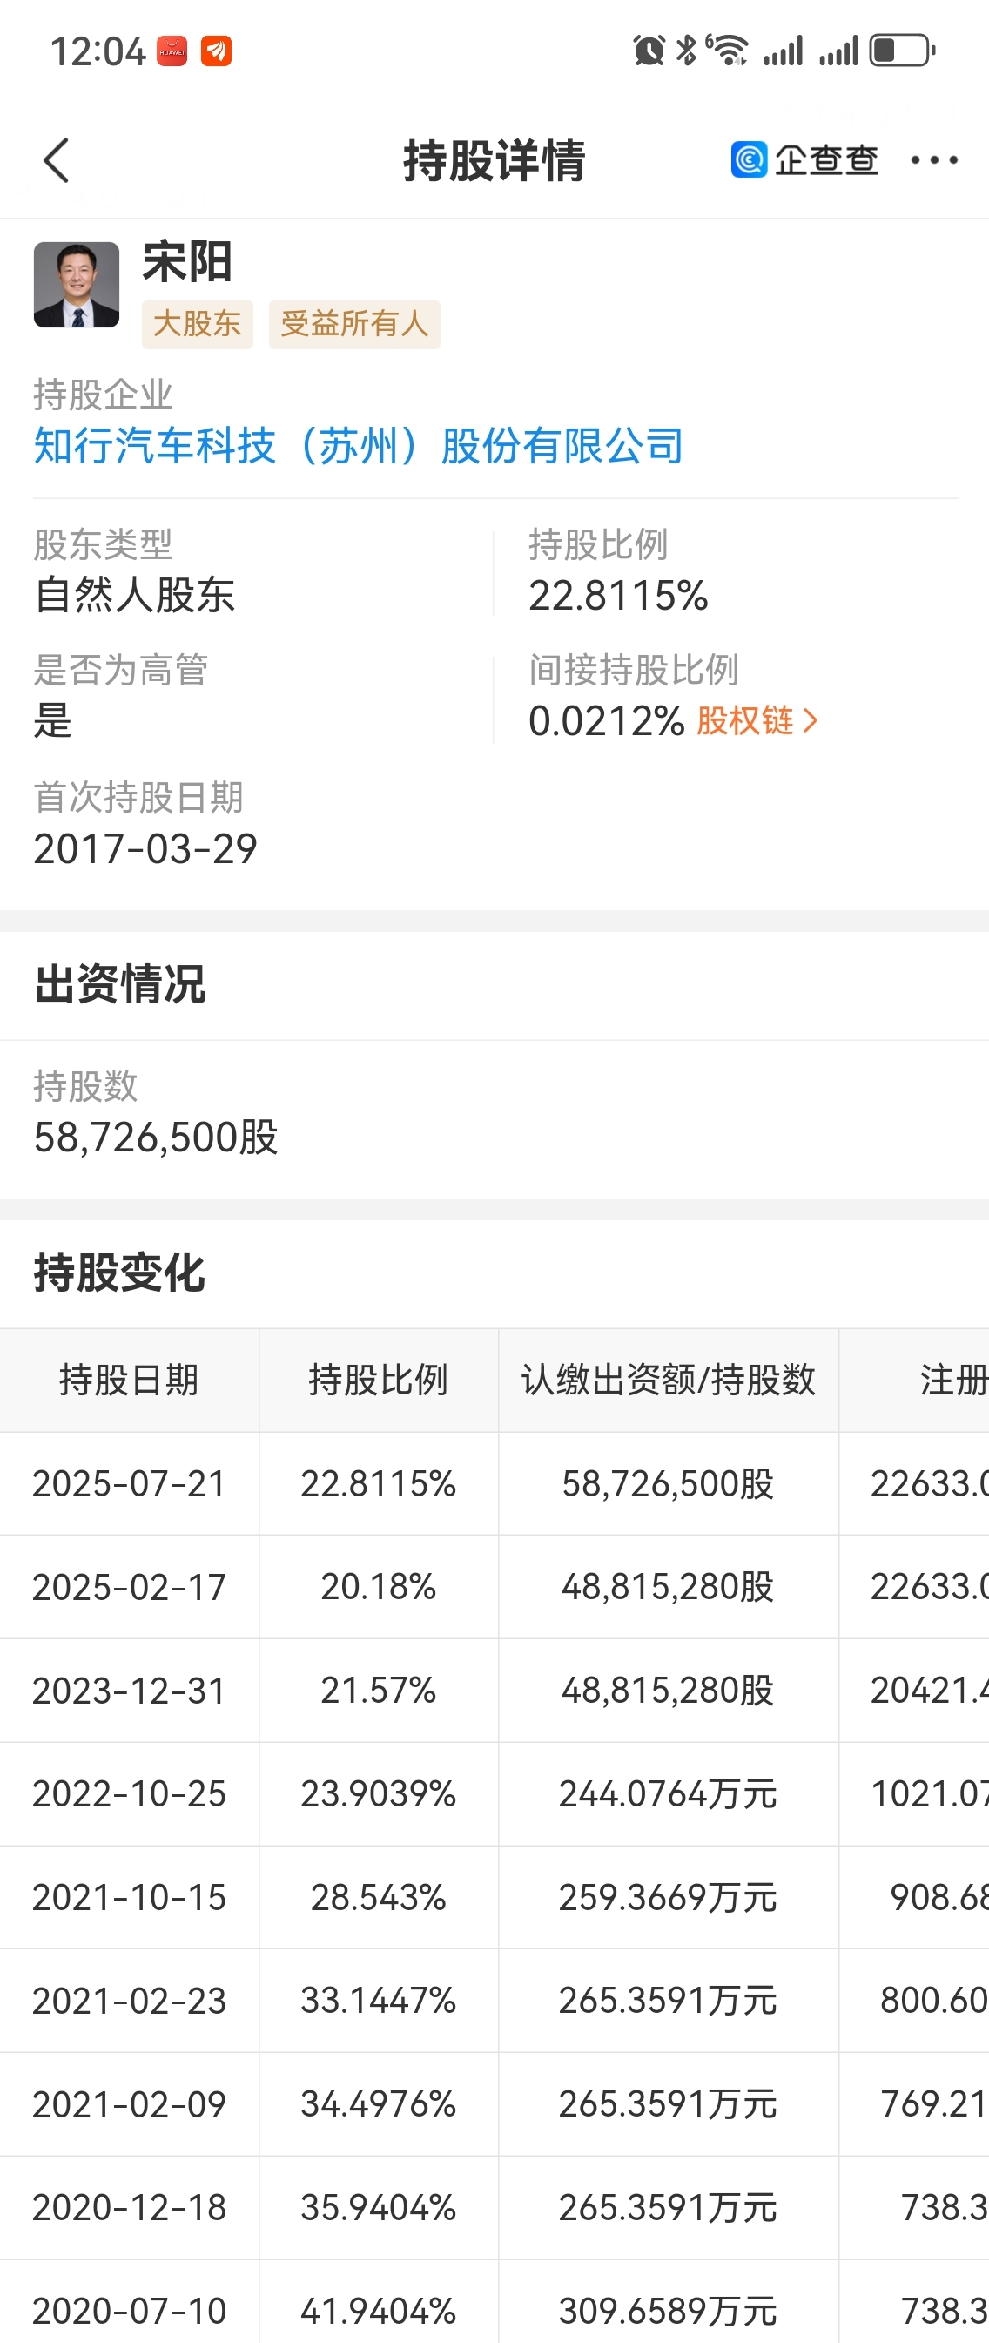Open 宋阳's profile photo
Screen dimensions: 989x2343
(x=77, y=284)
